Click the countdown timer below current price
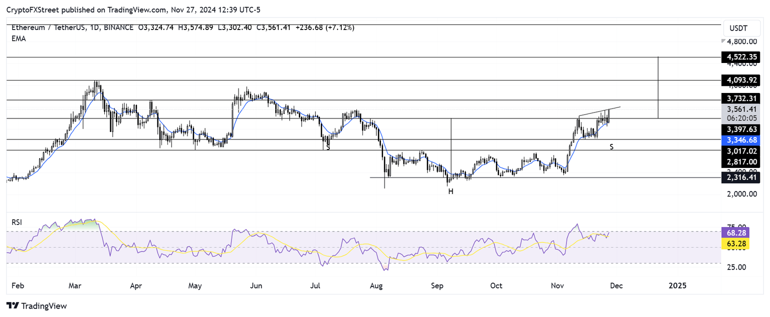Viewport: 770px width, 317px height. coord(741,119)
